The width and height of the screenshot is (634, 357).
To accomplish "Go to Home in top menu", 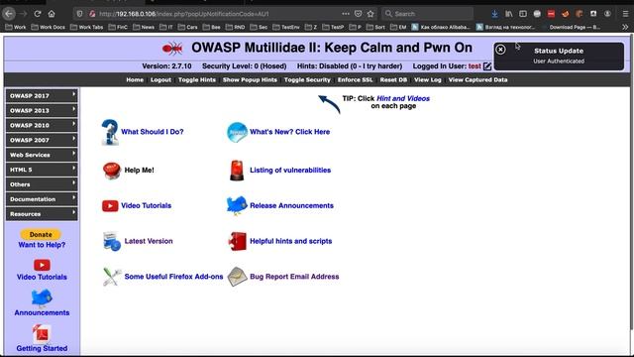I will pyautogui.click(x=135, y=79).
